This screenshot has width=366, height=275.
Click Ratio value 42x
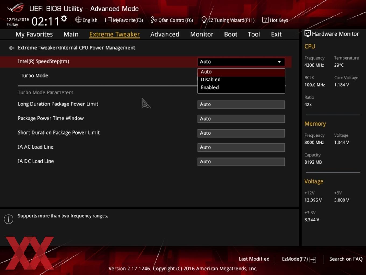[x=308, y=105]
